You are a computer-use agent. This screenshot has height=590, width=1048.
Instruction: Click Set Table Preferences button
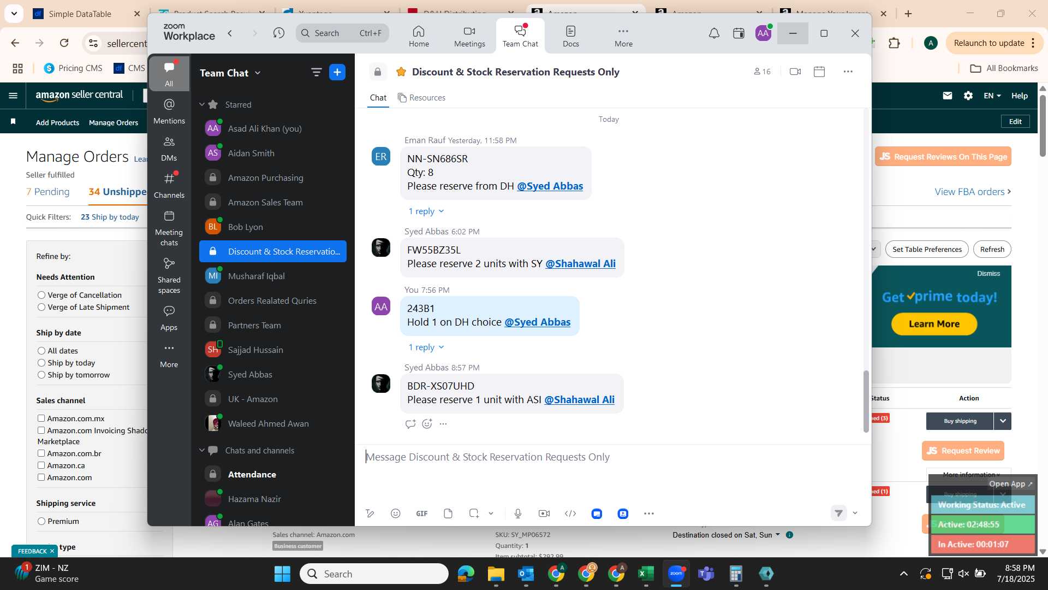927,249
